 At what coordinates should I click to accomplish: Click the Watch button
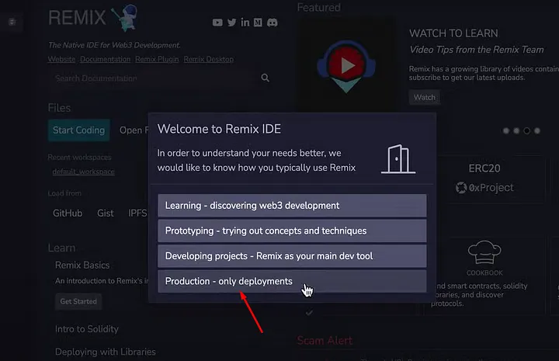pyautogui.click(x=424, y=97)
